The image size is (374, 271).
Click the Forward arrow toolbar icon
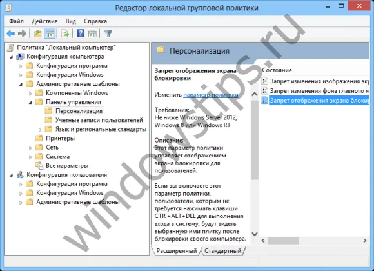pos(22,34)
